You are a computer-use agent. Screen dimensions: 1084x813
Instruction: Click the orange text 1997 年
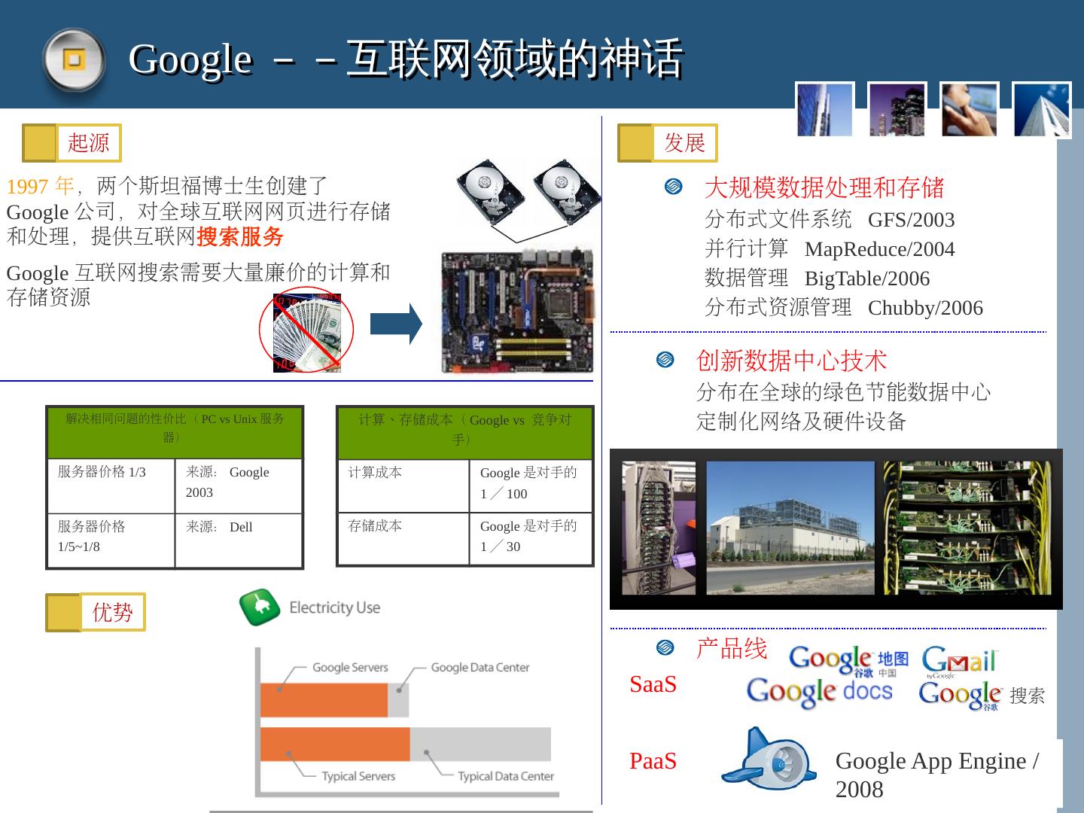point(41,186)
